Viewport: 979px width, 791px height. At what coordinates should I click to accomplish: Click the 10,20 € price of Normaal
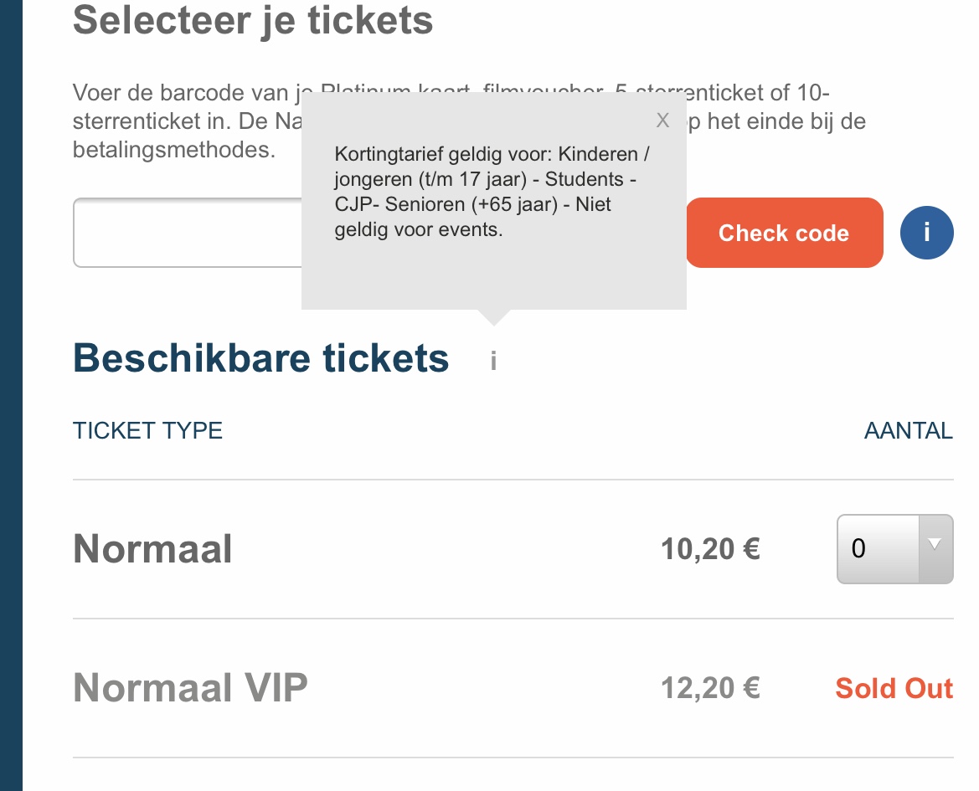pyautogui.click(x=710, y=549)
